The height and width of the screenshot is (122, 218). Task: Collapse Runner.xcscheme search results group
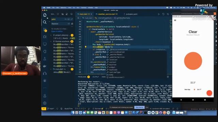click(x=51, y=41)
